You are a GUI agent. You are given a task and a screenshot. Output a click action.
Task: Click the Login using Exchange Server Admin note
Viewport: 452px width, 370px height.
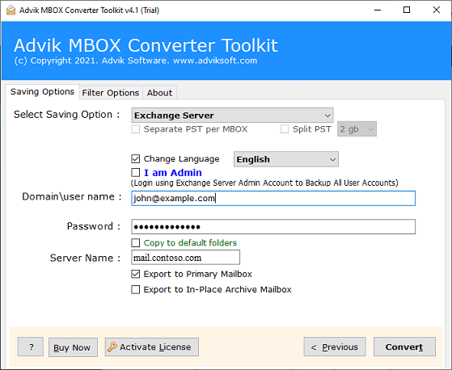[x=264, y=183]
